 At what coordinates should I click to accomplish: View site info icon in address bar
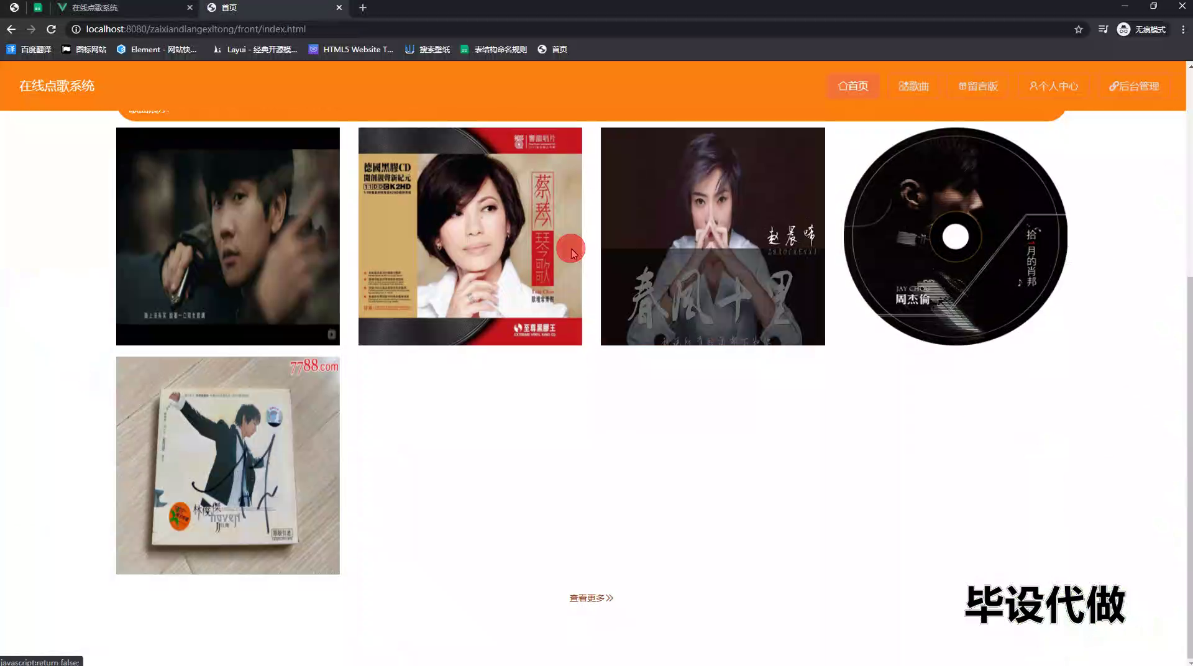[x=76, y=29]
